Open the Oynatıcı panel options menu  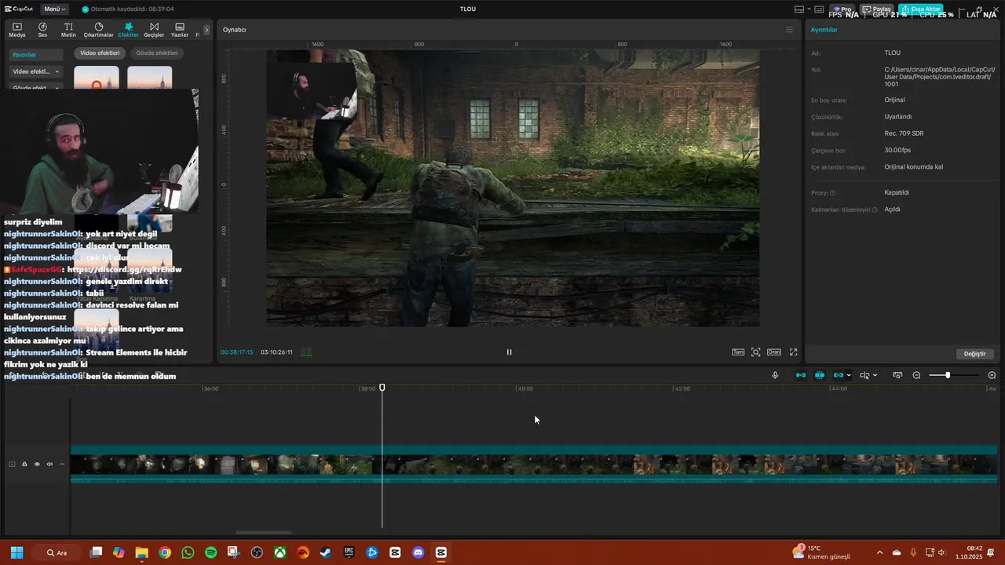coord(789,30)
